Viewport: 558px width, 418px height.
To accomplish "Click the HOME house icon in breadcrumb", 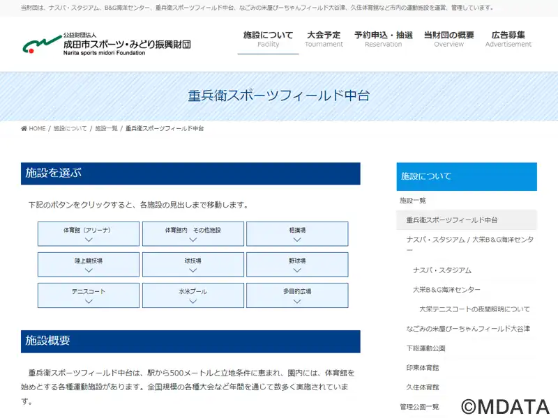I will [x=24, y=129].
